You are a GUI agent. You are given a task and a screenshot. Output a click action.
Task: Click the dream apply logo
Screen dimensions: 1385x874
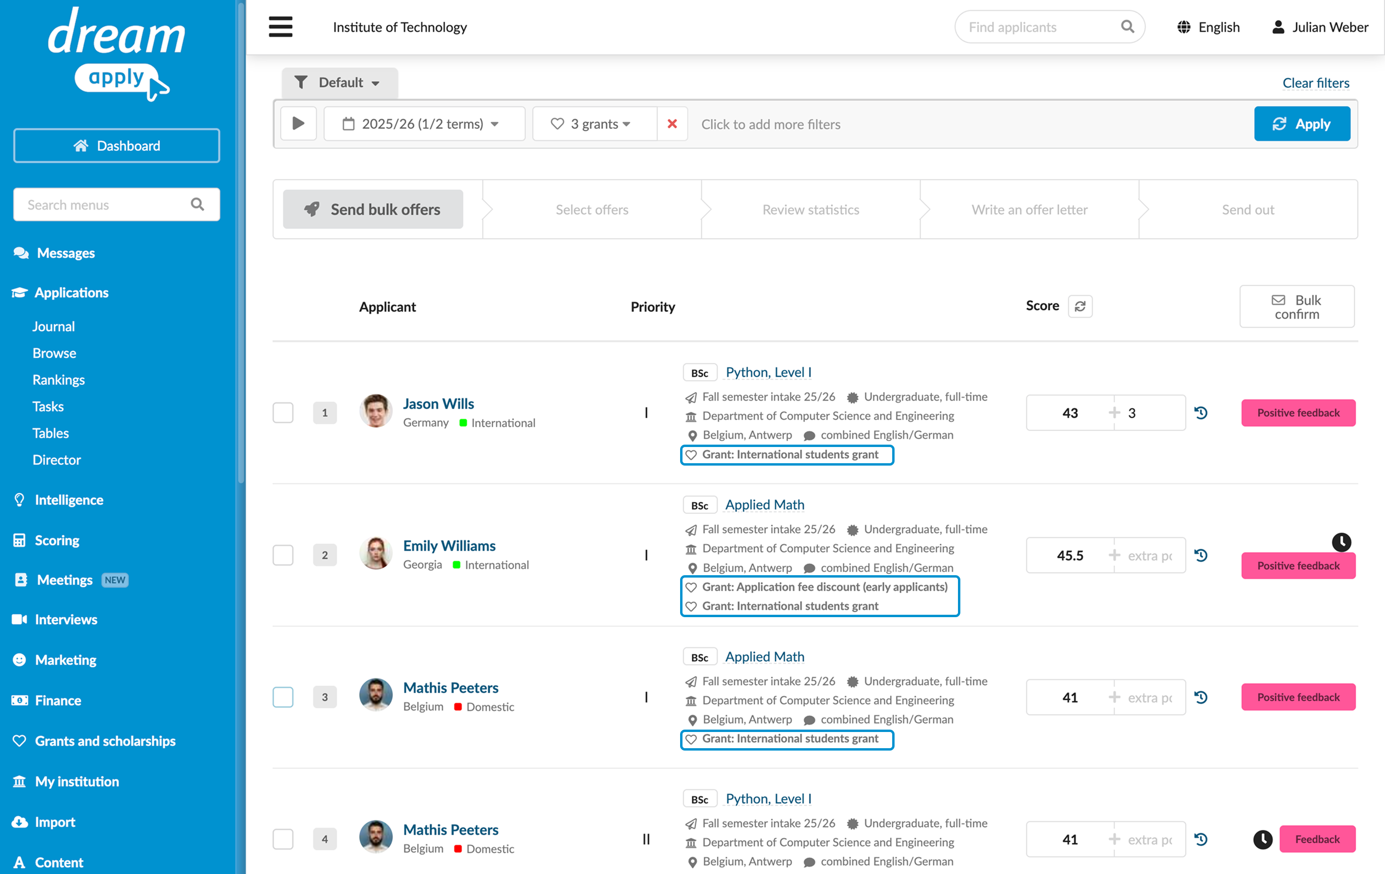117,55
